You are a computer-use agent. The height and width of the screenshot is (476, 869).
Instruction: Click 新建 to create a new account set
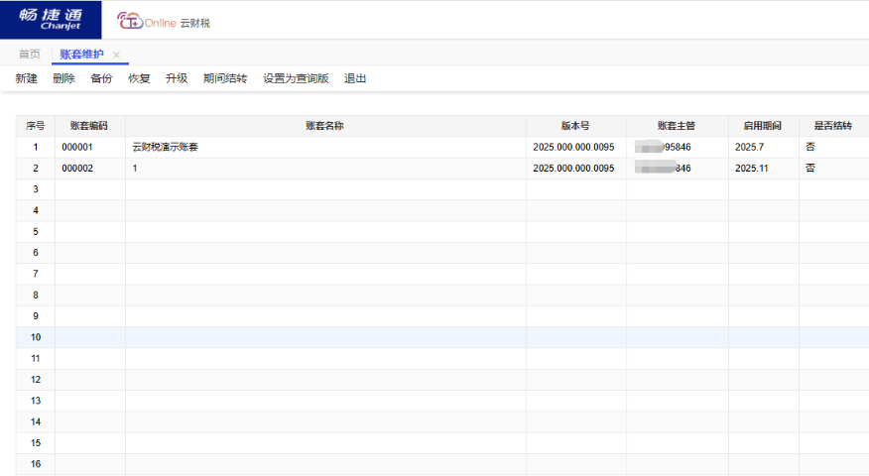(26, 78)
